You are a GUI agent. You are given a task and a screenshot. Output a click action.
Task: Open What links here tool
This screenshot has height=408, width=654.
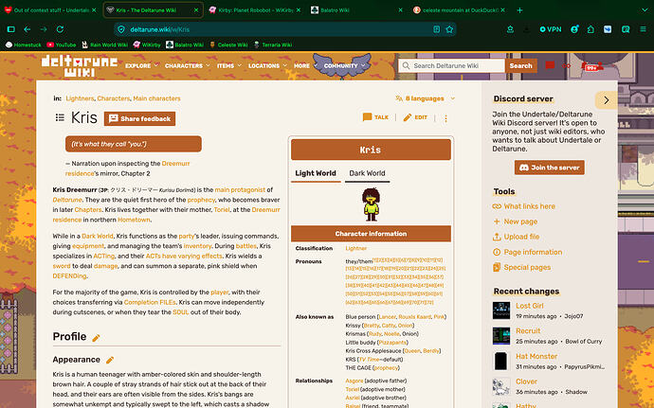click(524, 206)
